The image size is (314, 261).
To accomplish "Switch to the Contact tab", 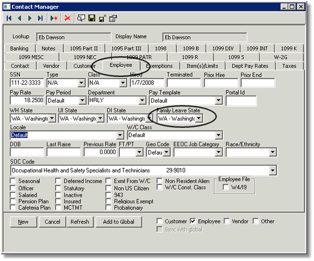I will point(20,66).
